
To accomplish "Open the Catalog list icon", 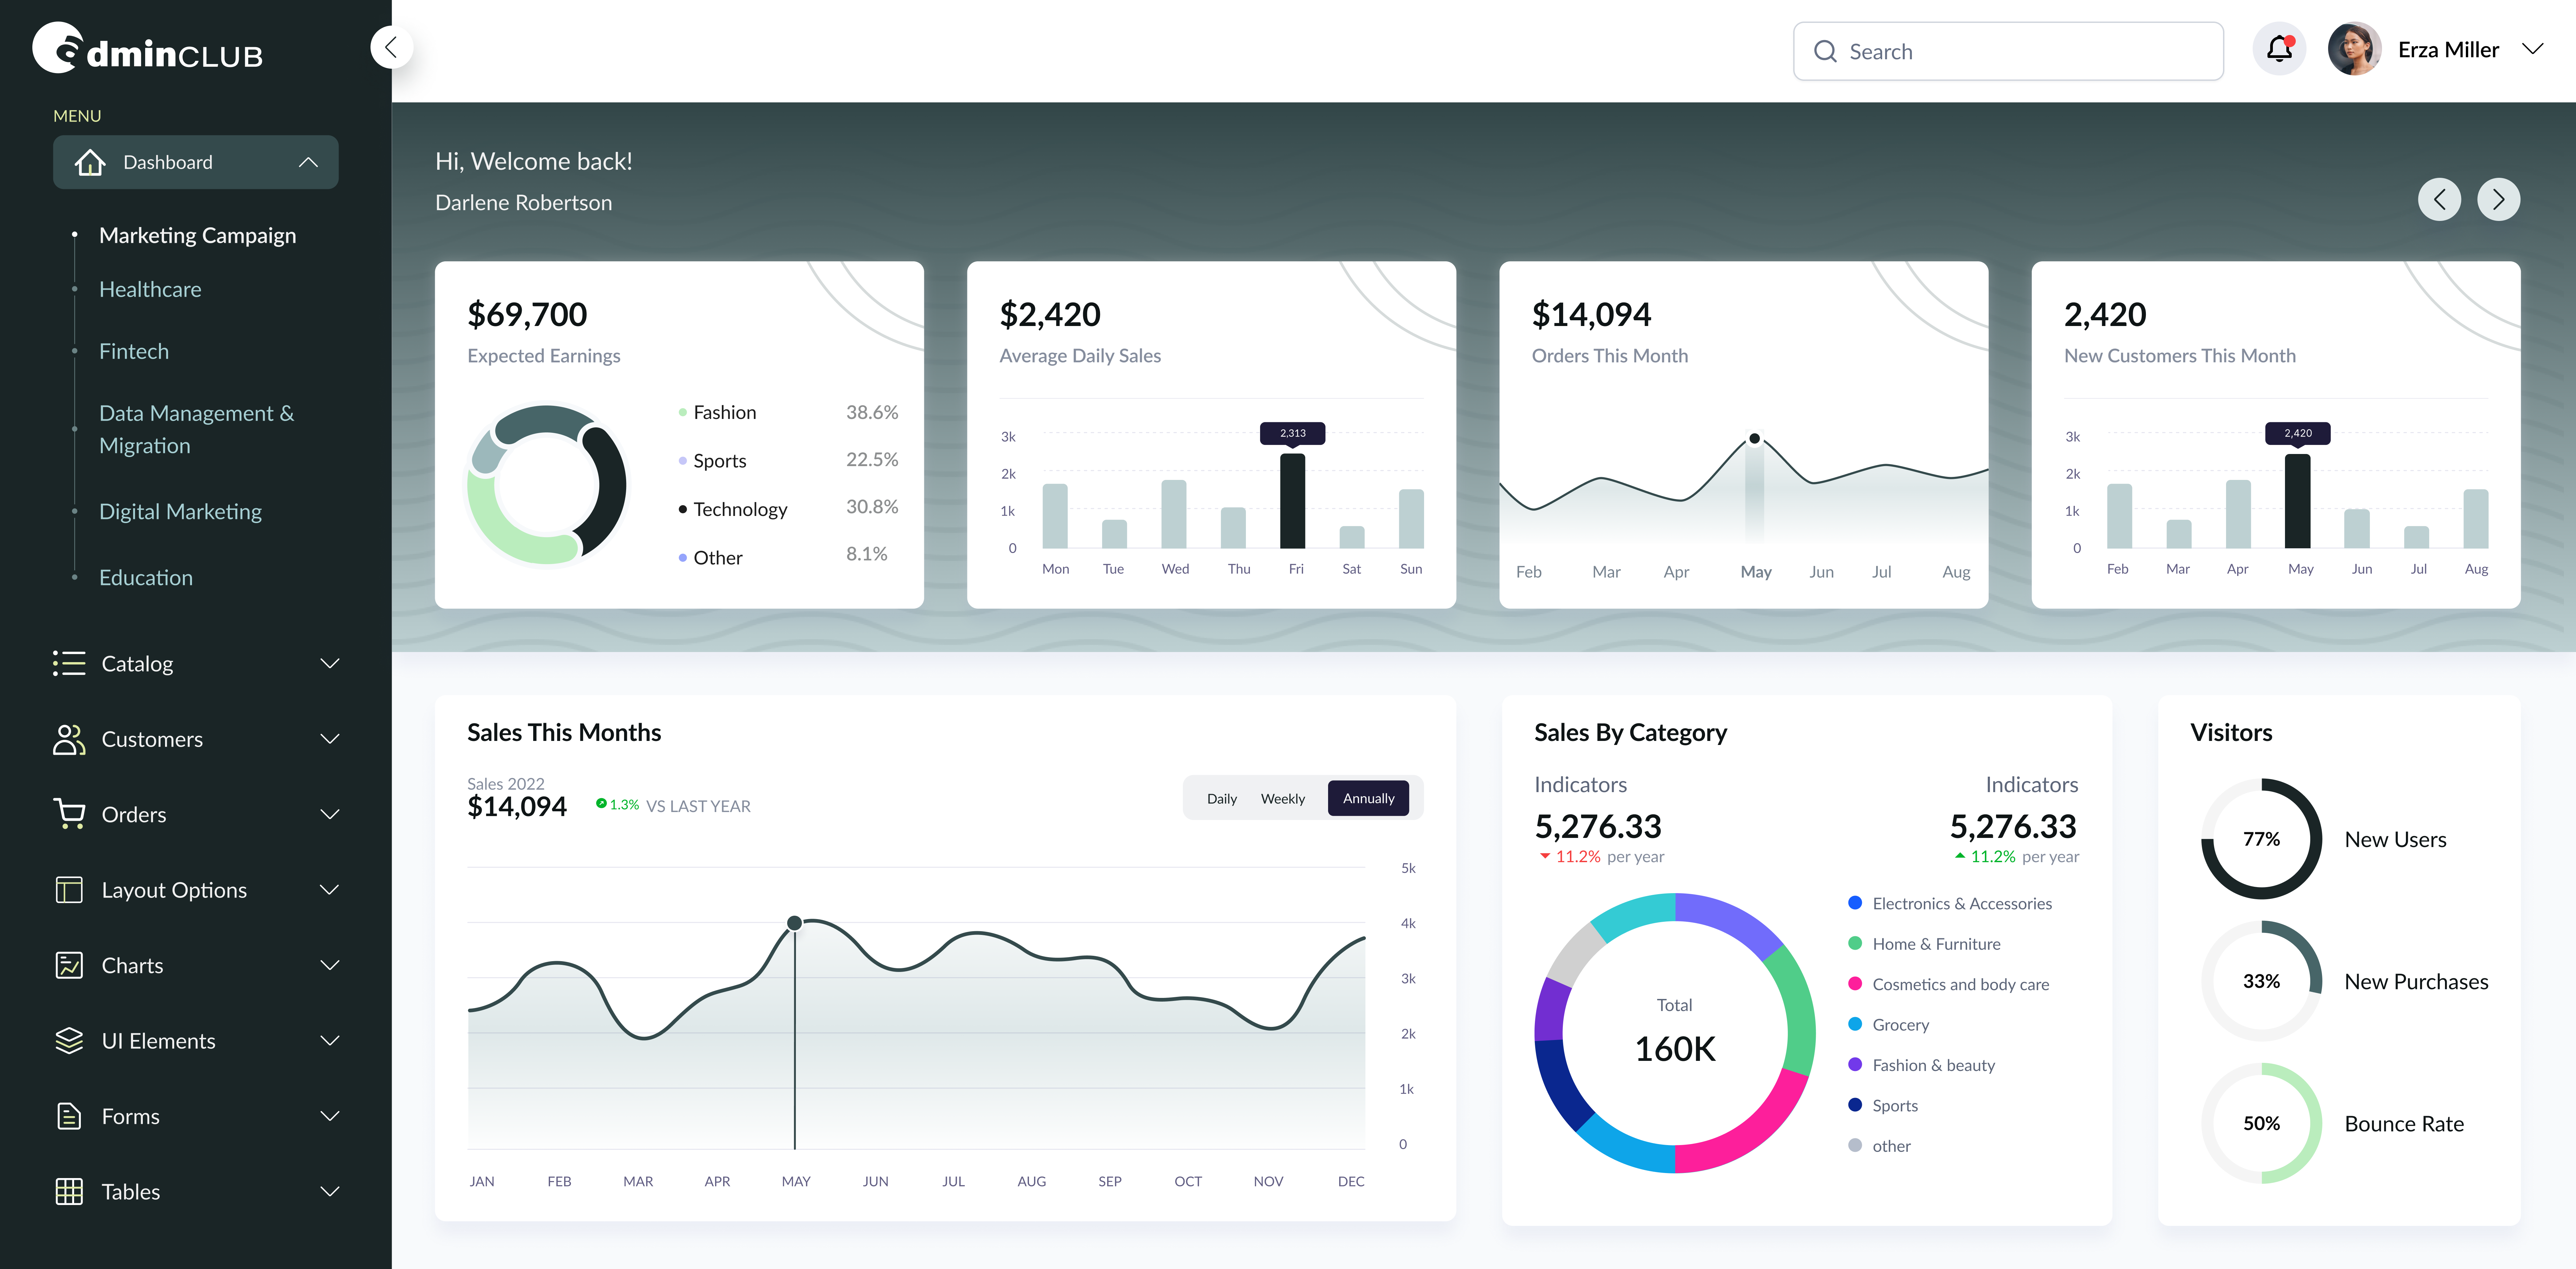I will click(69, 663).
